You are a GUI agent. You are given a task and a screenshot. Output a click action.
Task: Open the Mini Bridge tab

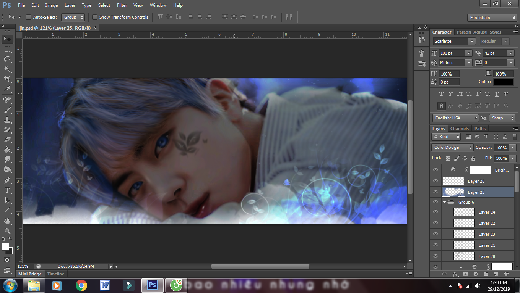[30, 274]
